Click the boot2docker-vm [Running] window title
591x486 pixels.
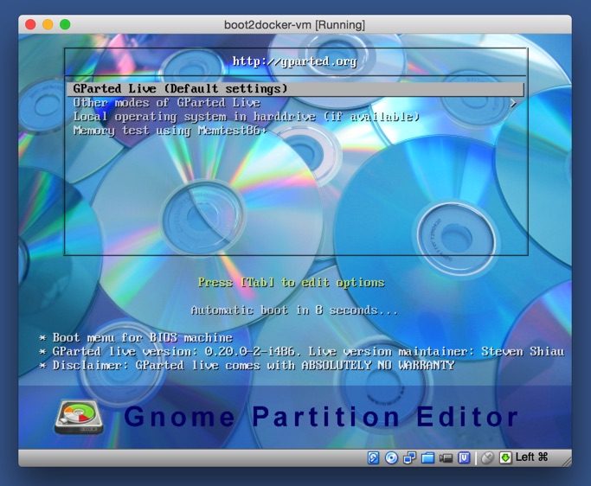coord(294,25)
